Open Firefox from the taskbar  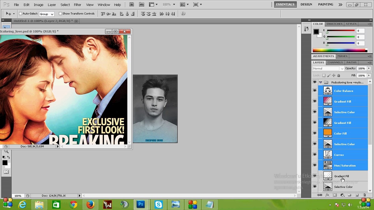(90, 204)
